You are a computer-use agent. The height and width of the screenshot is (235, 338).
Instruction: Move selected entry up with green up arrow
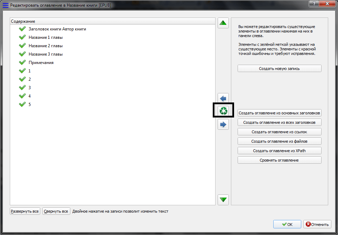pyautogui.click(x=223, y=23)
